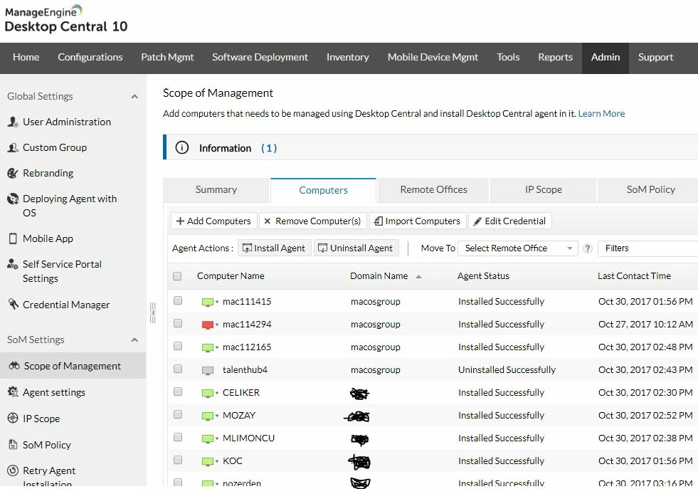This screenshot has width=698, height=489.
Task: Click the Agent settings gear icon
Action: 13,391
